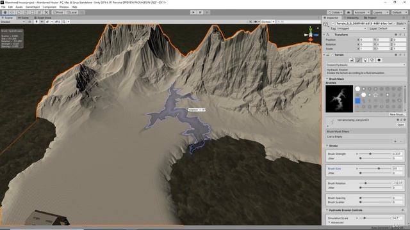The width and height of the screenshot is (410, 230).
Task: Toggle 2D view mode button
Action: (29, 22)
